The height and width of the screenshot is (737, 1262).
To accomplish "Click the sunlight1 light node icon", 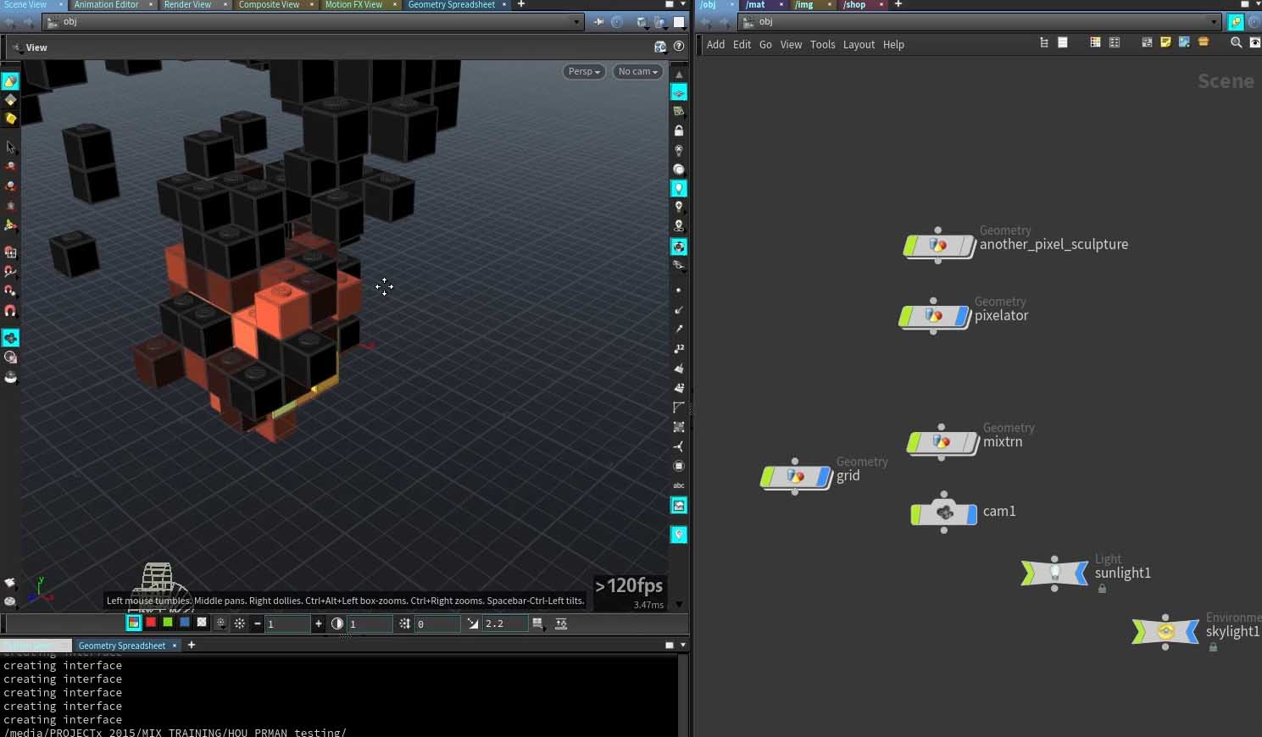I will coord(1054,574).
